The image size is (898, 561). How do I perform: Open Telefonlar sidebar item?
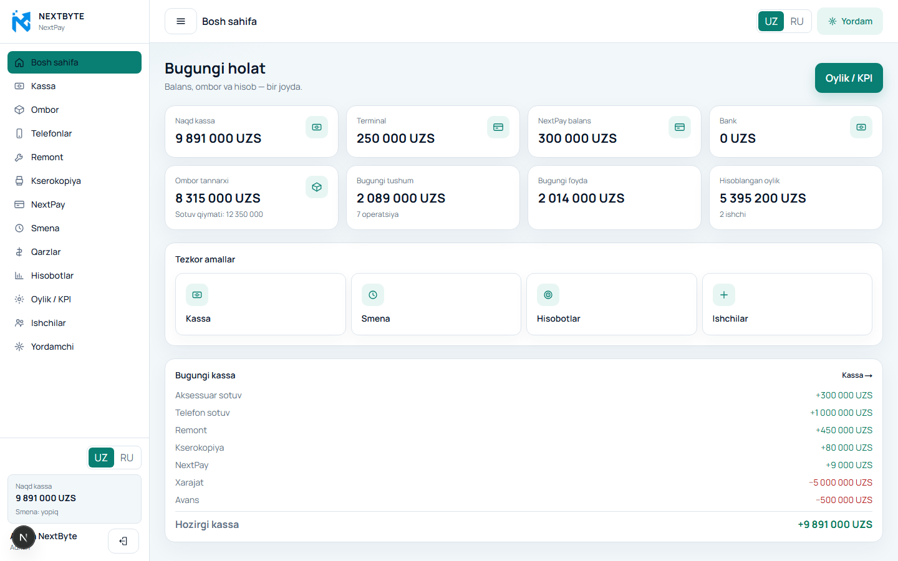point(74,133)
